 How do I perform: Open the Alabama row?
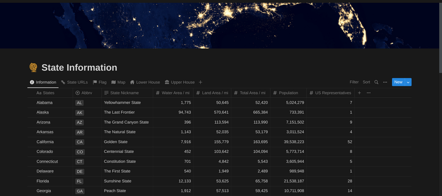click(44, 103)
